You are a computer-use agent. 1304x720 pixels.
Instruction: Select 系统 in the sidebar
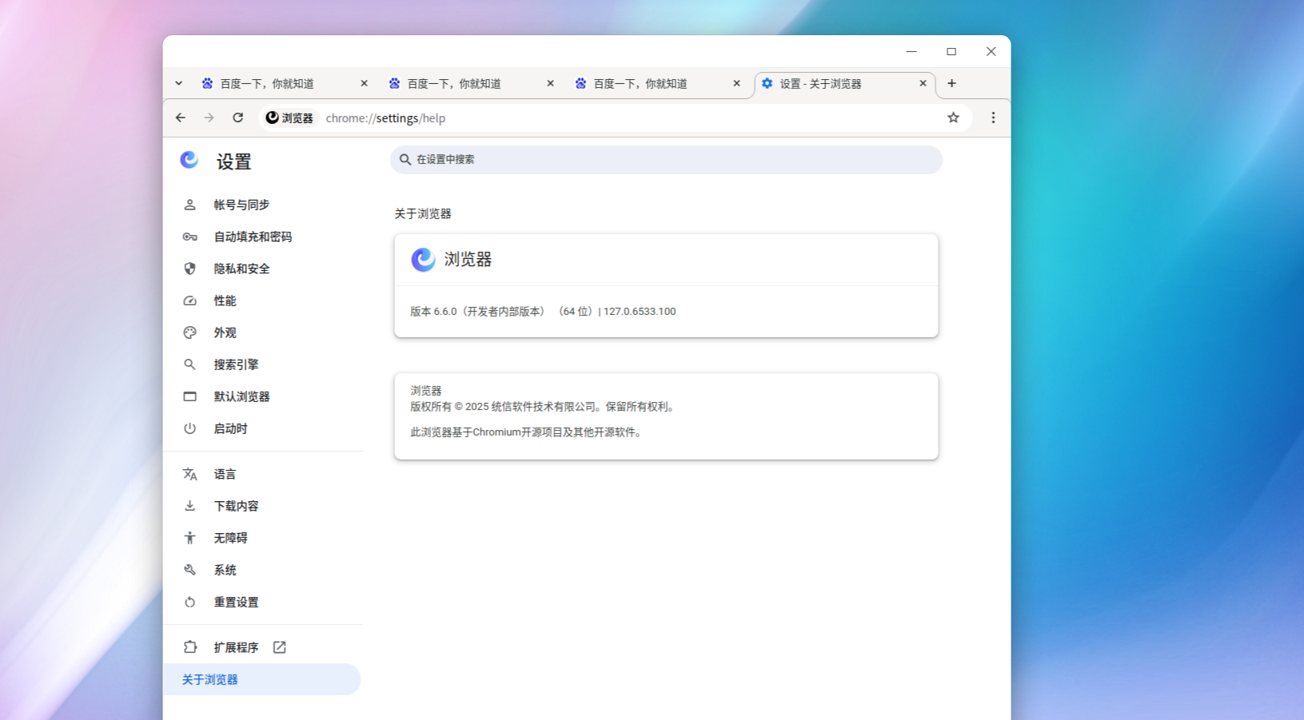pyautogui.click(x=262, y=570)
